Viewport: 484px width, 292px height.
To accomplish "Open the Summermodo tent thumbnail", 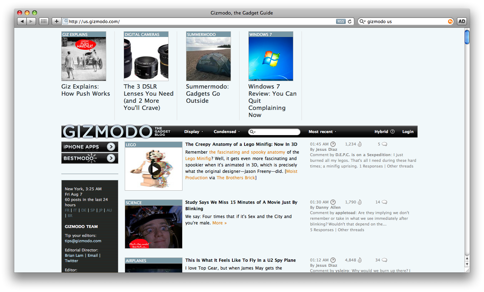I will tap(208, 56).
